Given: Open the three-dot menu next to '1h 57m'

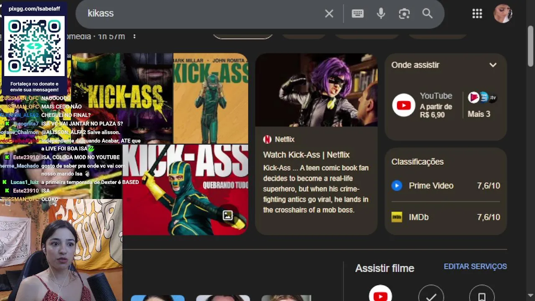Looking at the screenshot, I should [134, 36].
